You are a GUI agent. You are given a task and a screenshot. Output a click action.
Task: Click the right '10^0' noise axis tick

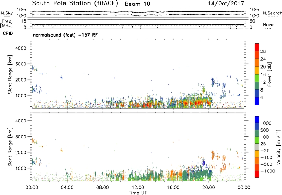coord(254,16)
